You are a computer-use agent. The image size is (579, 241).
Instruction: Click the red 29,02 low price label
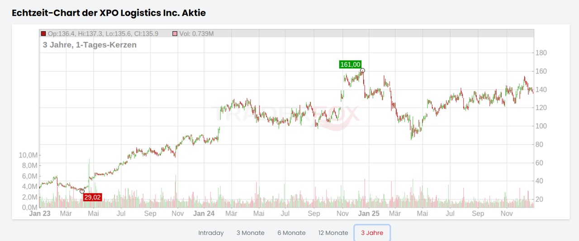point(92,197)
